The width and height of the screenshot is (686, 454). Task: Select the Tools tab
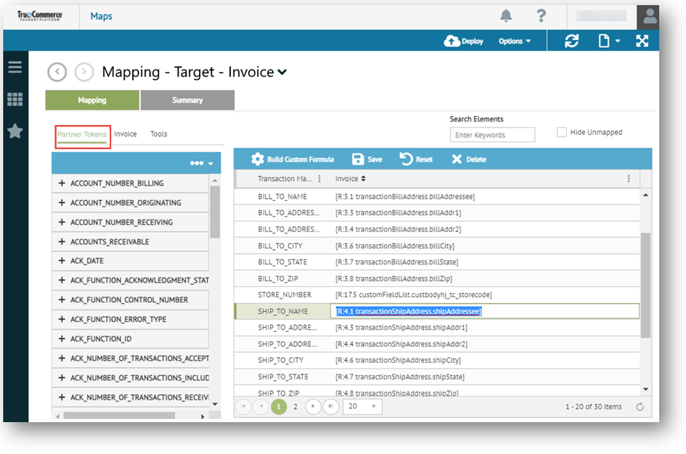point(158,134)
